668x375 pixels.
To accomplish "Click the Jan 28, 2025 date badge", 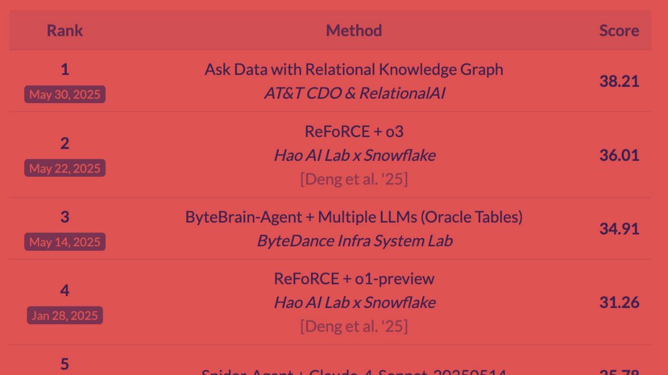I will (x=65, y=316).
